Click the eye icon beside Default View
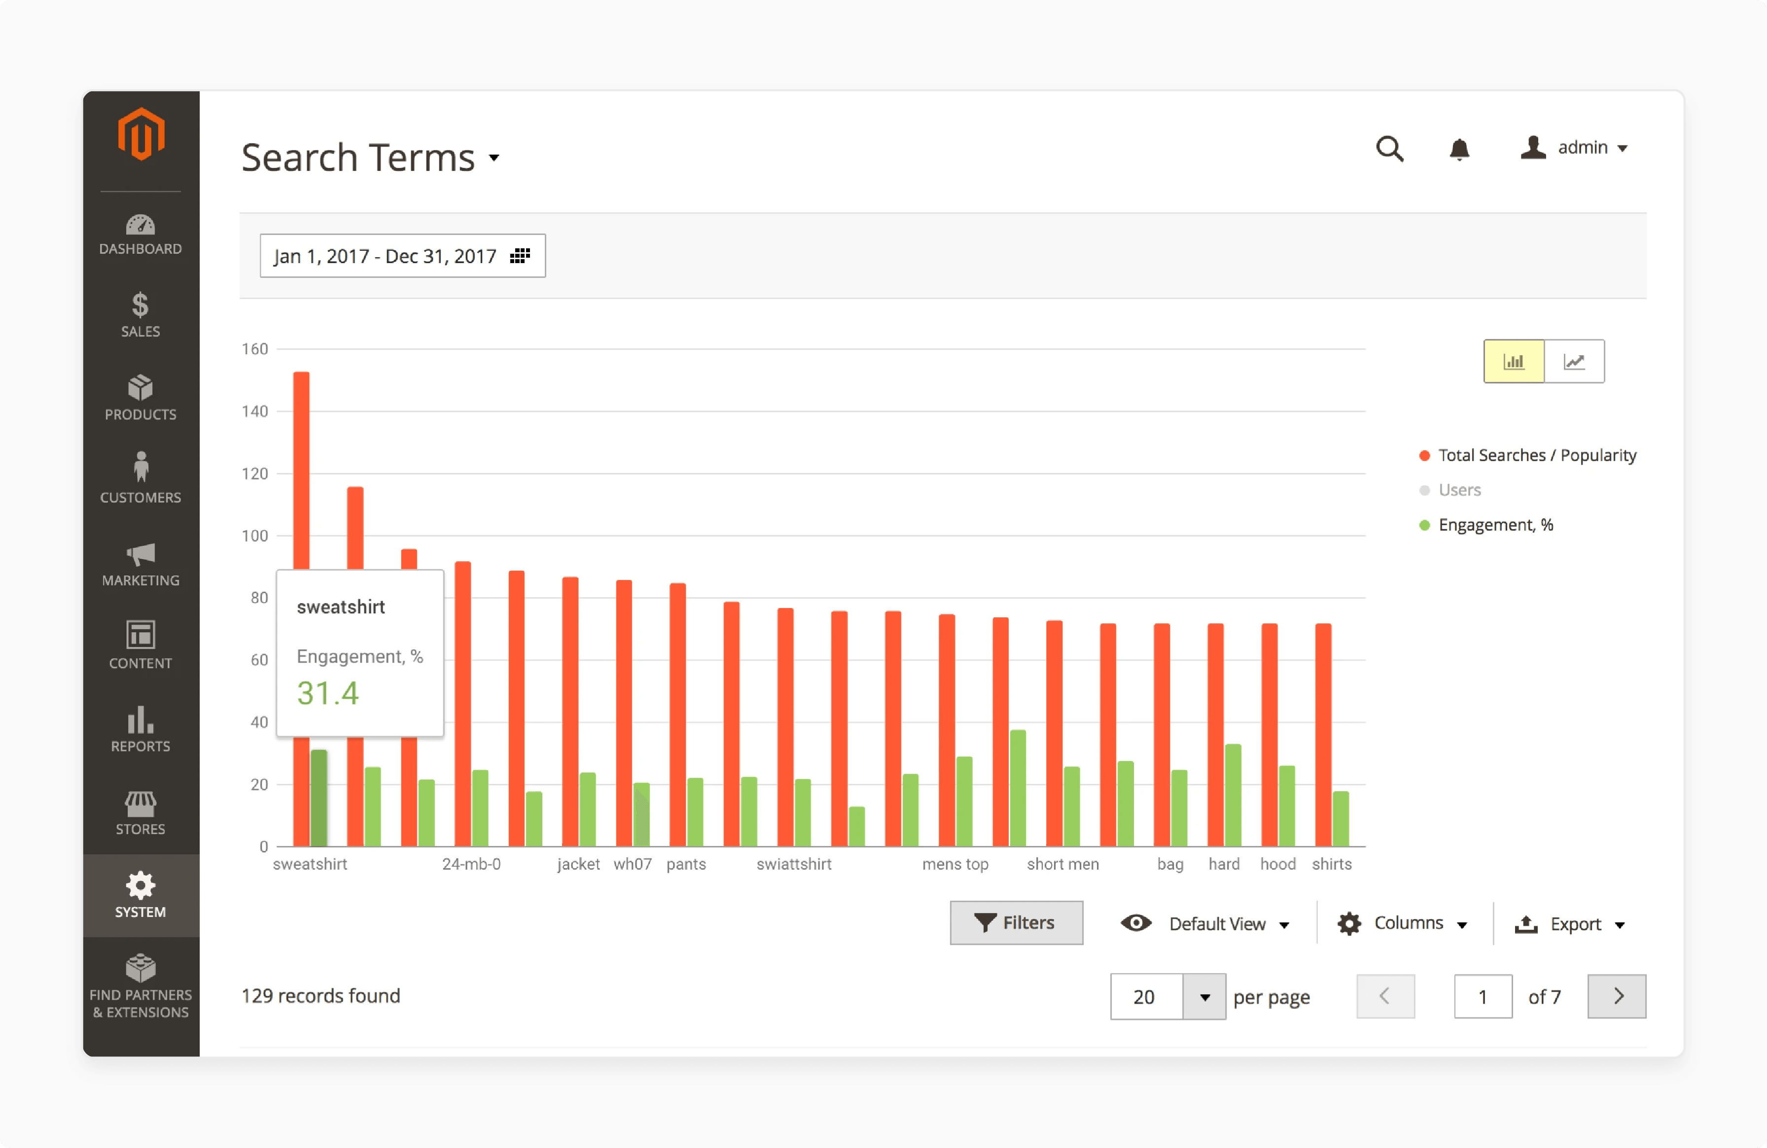Viewport: 1767px width, 1148px height. pyautogui.click(x=1136, y=922)
